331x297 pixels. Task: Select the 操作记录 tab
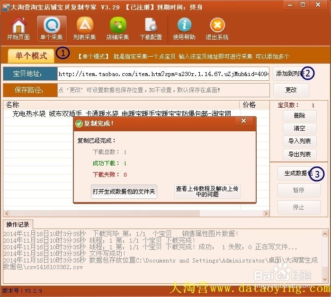(18, 225)
